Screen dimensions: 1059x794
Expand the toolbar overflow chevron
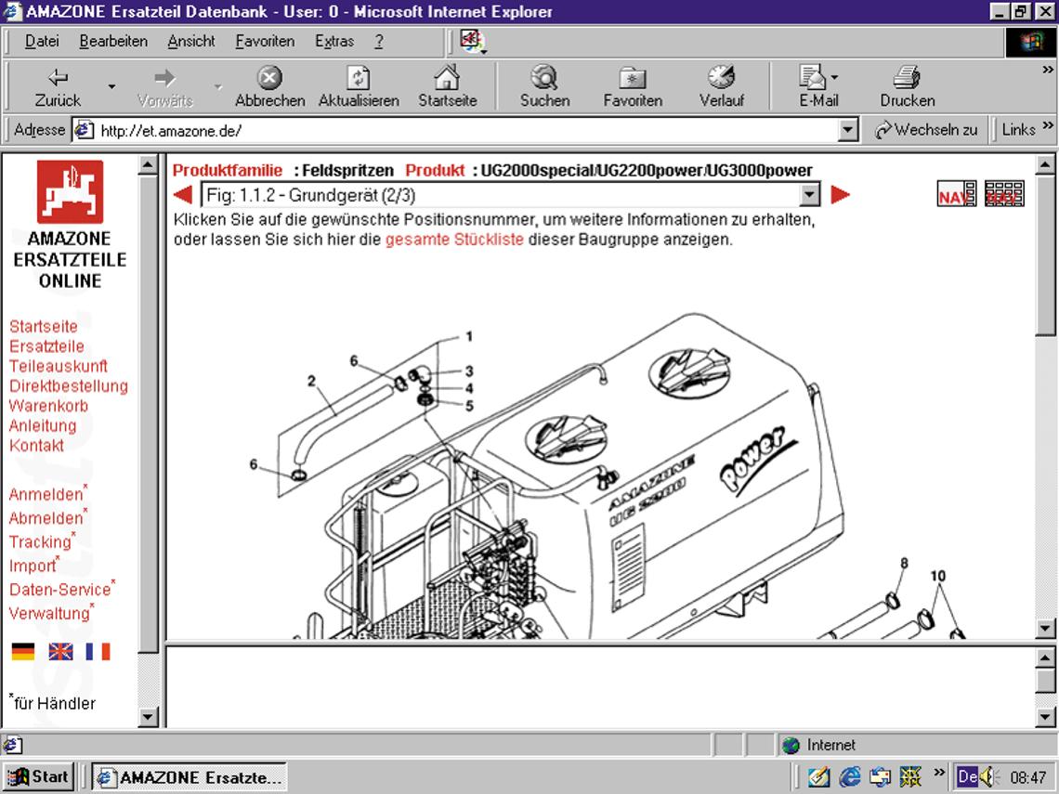point(1048,70)
